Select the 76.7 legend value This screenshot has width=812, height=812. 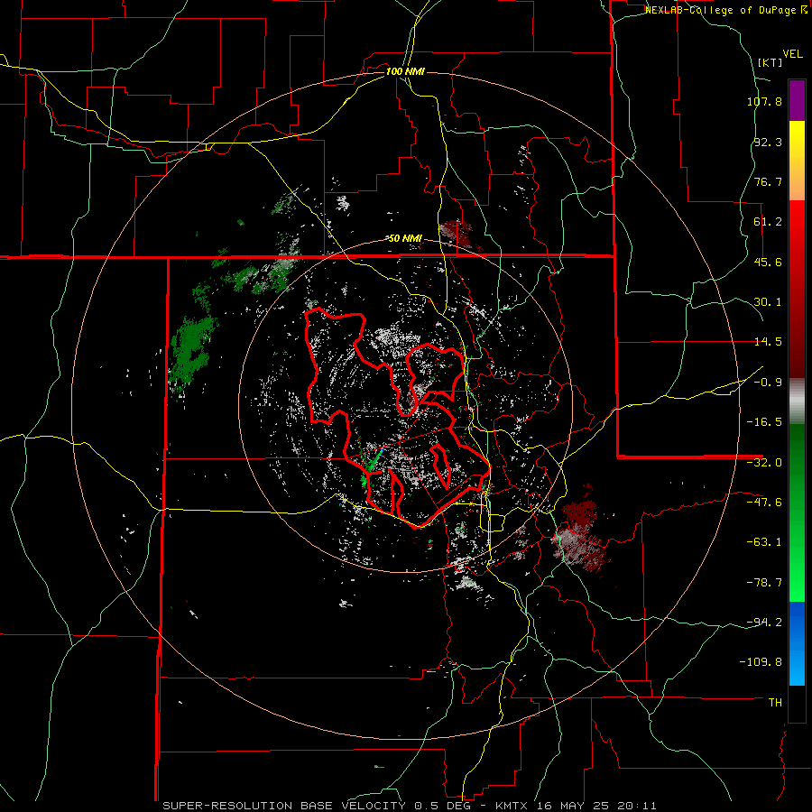point(768,181)
